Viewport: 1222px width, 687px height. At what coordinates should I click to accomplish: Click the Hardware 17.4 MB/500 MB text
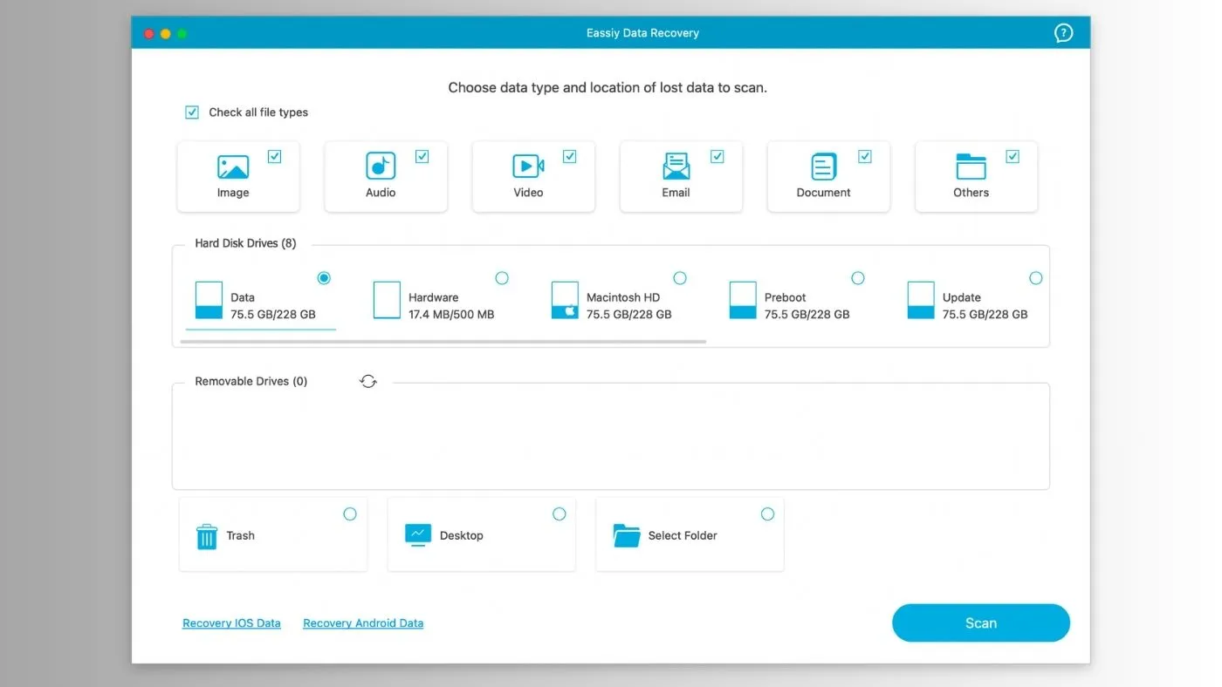[451, 315]
